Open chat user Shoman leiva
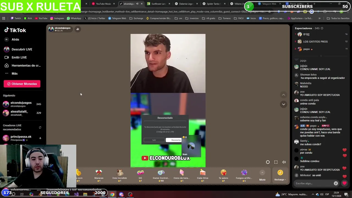 tap(308, 75)
